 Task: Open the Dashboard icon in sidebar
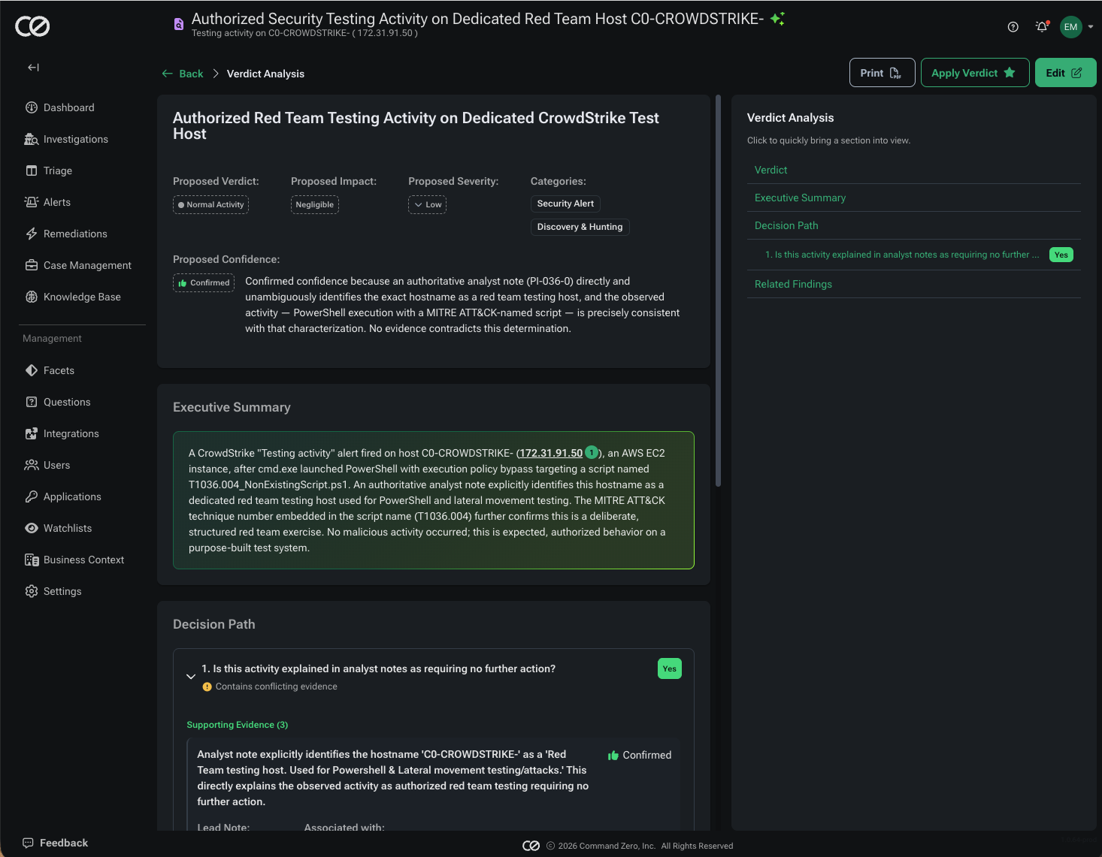pyautogui.click(x=32, y=107)
